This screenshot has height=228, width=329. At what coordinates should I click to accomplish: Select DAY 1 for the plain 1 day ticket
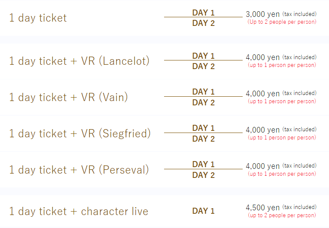point(203,13)
